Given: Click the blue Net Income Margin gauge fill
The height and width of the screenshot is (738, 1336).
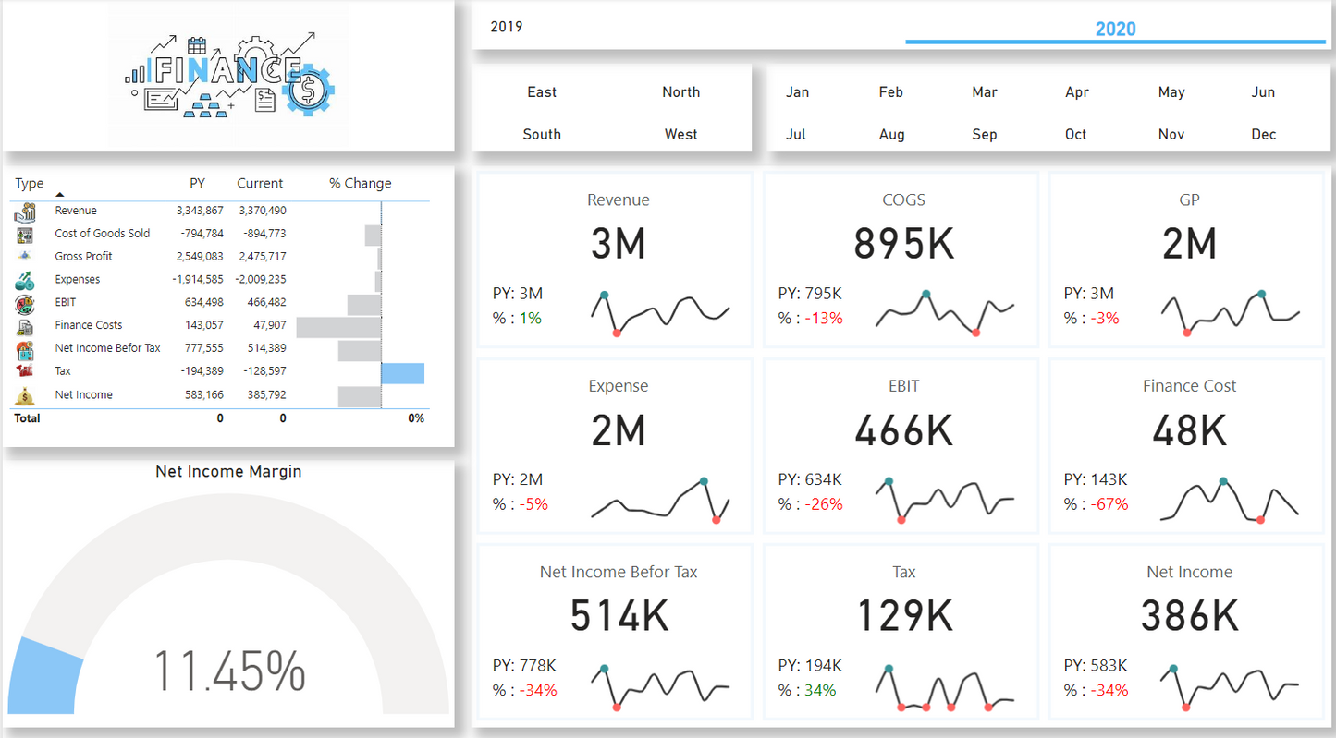Looking at the screenshot, I should click(x=44, y=676).
